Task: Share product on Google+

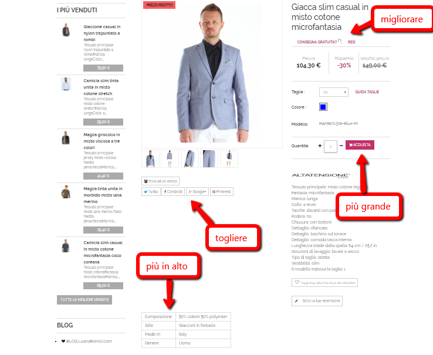Action: [198, 191]
